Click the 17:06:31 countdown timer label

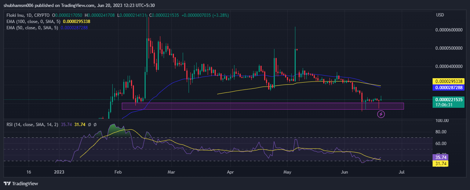(x=444, y=104)
